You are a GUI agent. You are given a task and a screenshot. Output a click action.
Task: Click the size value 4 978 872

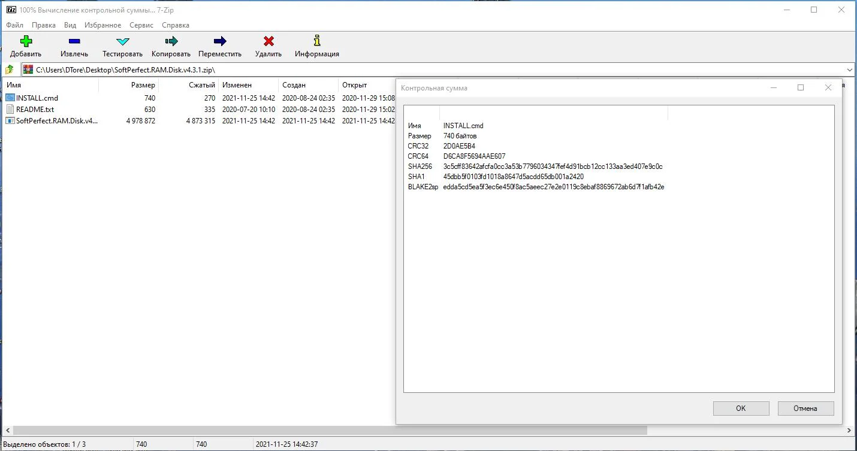141,121
